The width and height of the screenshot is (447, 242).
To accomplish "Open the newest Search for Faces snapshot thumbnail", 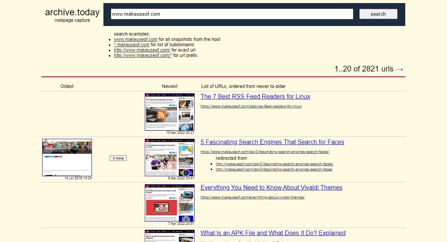I will [170, 158].
